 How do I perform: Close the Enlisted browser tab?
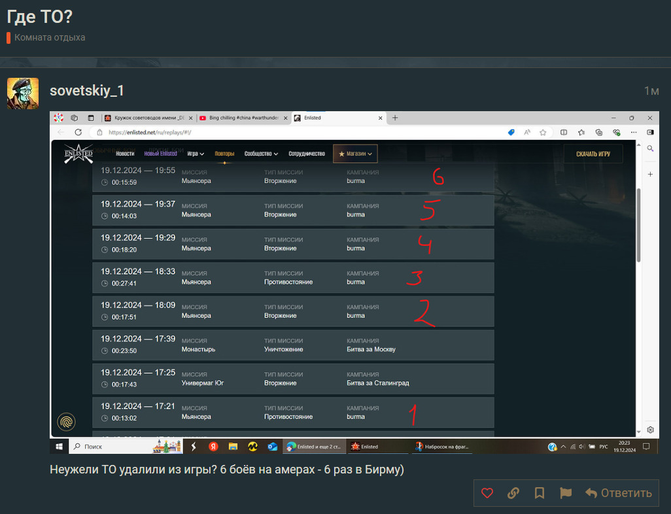tap(381, 118)
